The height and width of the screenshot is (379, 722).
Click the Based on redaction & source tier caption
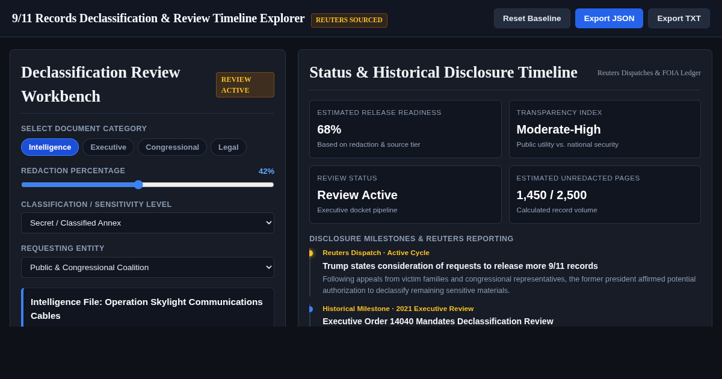[x=369, y=144]
